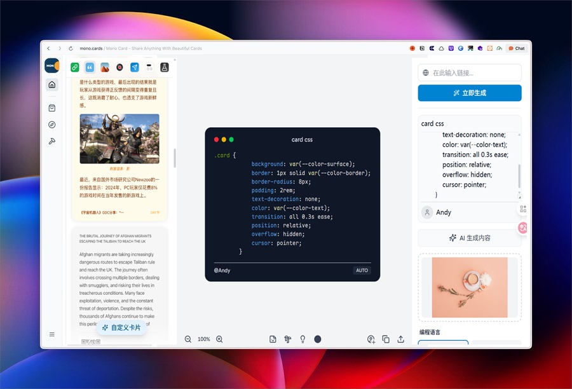
Task: Click the zoom in magnifier icon
Action: point(220,339)
